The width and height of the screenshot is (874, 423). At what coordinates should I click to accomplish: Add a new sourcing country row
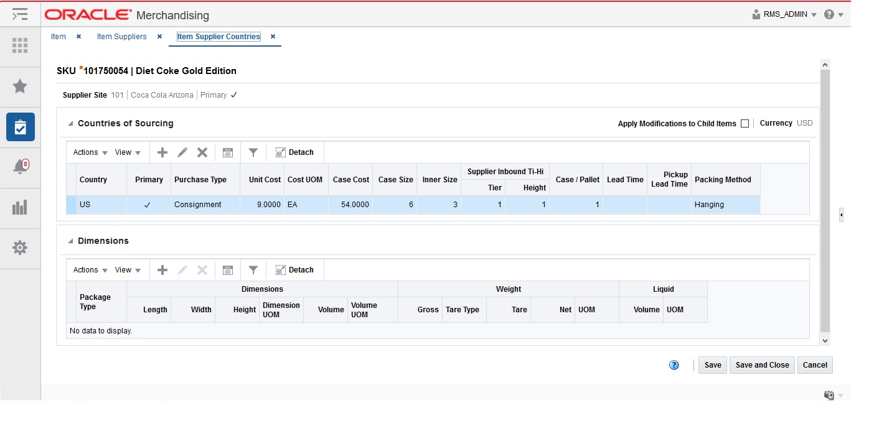[162, 152]
